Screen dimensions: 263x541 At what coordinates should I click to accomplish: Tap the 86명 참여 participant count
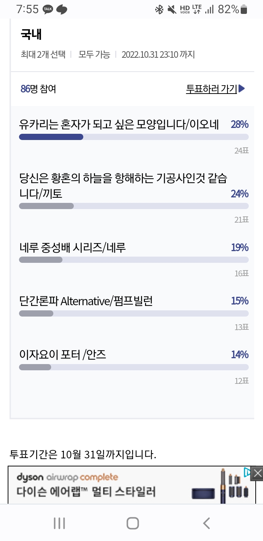click(38, 89)
